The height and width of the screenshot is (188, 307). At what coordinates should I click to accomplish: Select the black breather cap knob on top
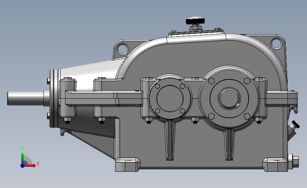coord(195,20)
